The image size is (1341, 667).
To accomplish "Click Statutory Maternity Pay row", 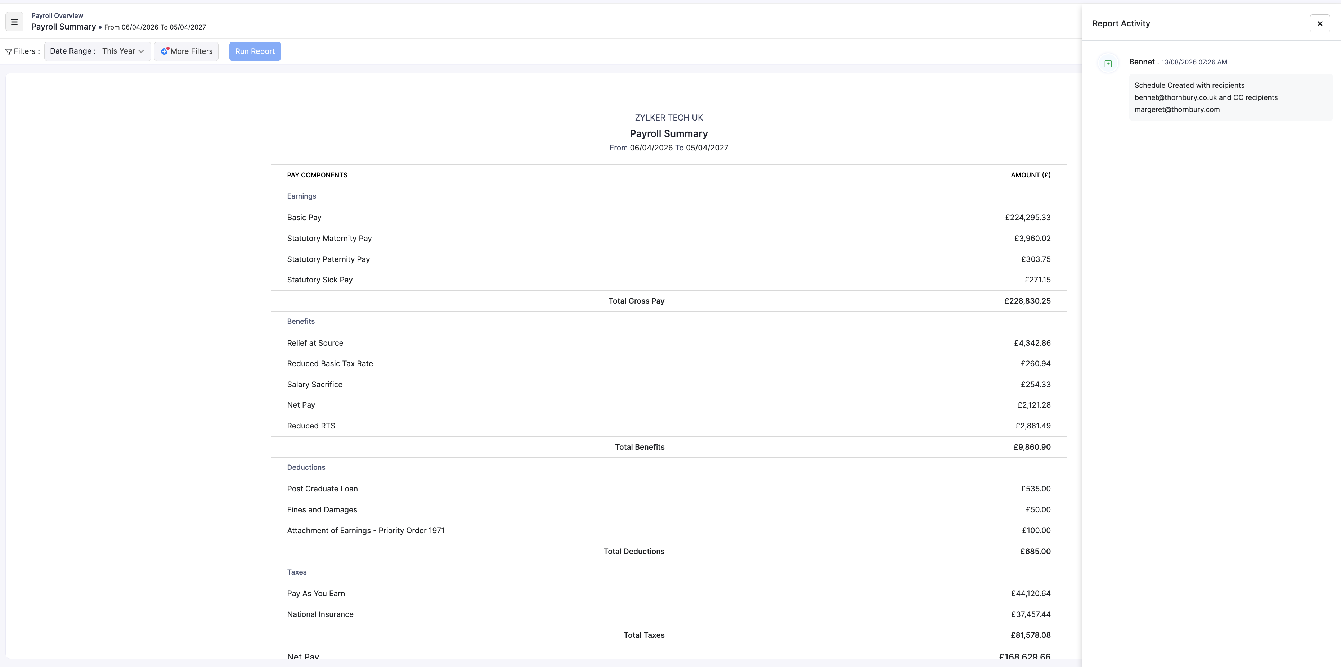I will (x=669, y=238).
